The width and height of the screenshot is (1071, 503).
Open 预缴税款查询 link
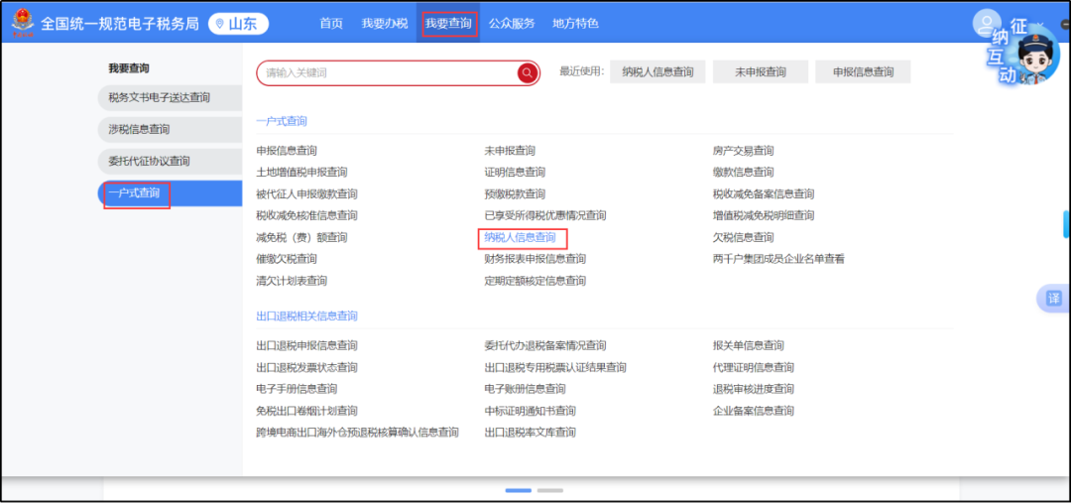tap(515, 194)
